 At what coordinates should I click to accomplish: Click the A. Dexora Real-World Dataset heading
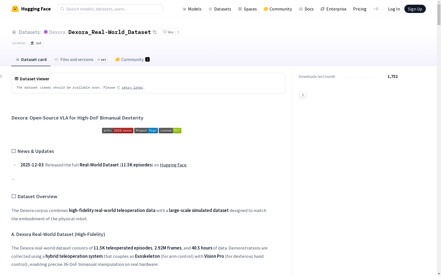(58, 234)
